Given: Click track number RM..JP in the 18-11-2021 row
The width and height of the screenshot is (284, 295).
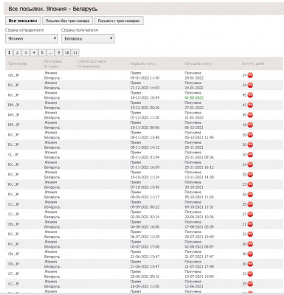Looking at the screenshot, I should [x=13, y=125].
